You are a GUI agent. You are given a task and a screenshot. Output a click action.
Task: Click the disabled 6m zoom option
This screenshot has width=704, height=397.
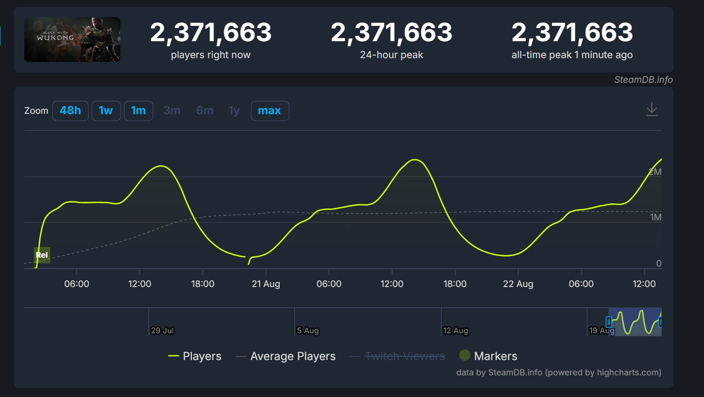[x=205, y=111]
